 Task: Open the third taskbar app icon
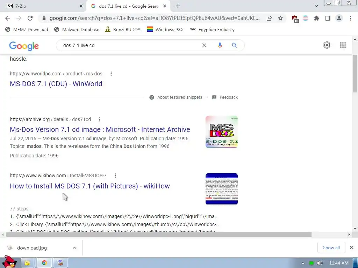coord(60,263)
